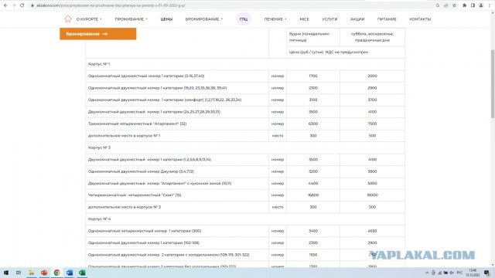The height and width of the screenshot is (278, 495).
Task: Click the weekend price 18000 cell
Action: (373, 195)
